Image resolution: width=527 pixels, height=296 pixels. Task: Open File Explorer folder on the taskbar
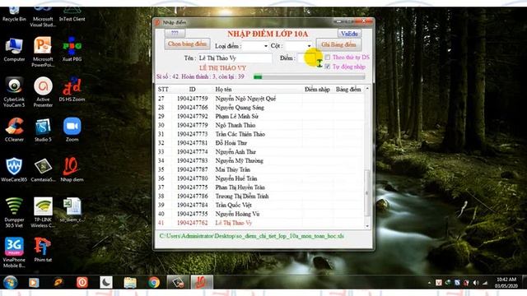tap(130, 282)
